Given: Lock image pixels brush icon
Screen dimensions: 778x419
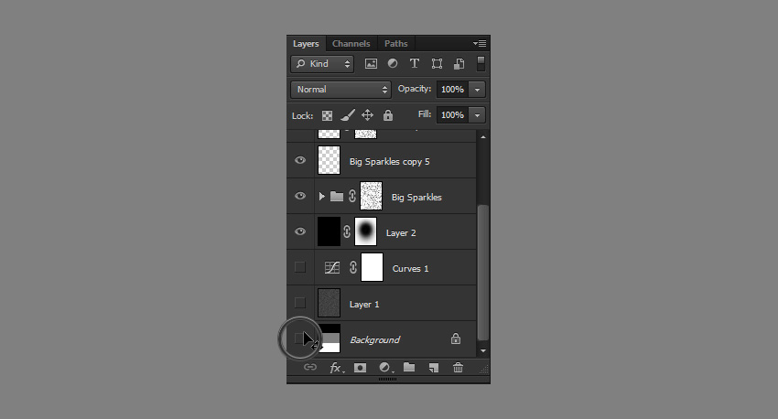Looking at the screenshot, I should [x=347, y=115].
